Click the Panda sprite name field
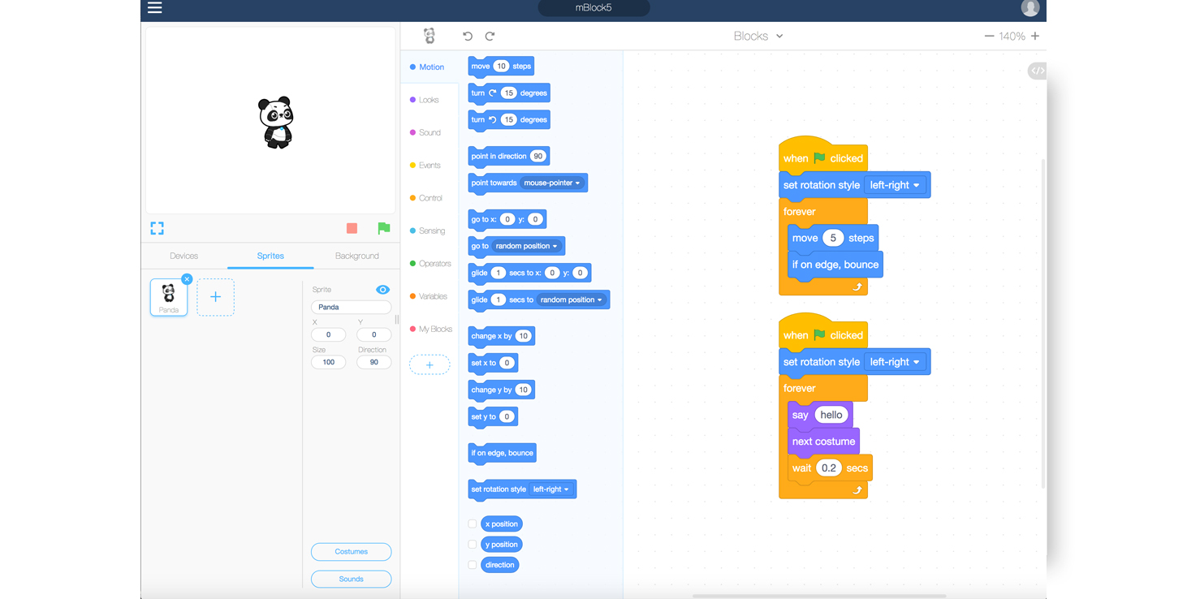 pos(351,307)
